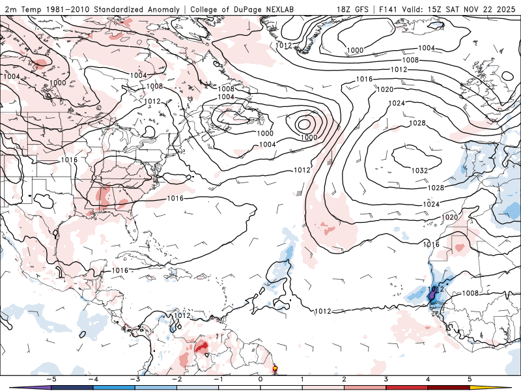
Task: Click the 1032 isobar label of the Atlantic high
Action: 419,170
